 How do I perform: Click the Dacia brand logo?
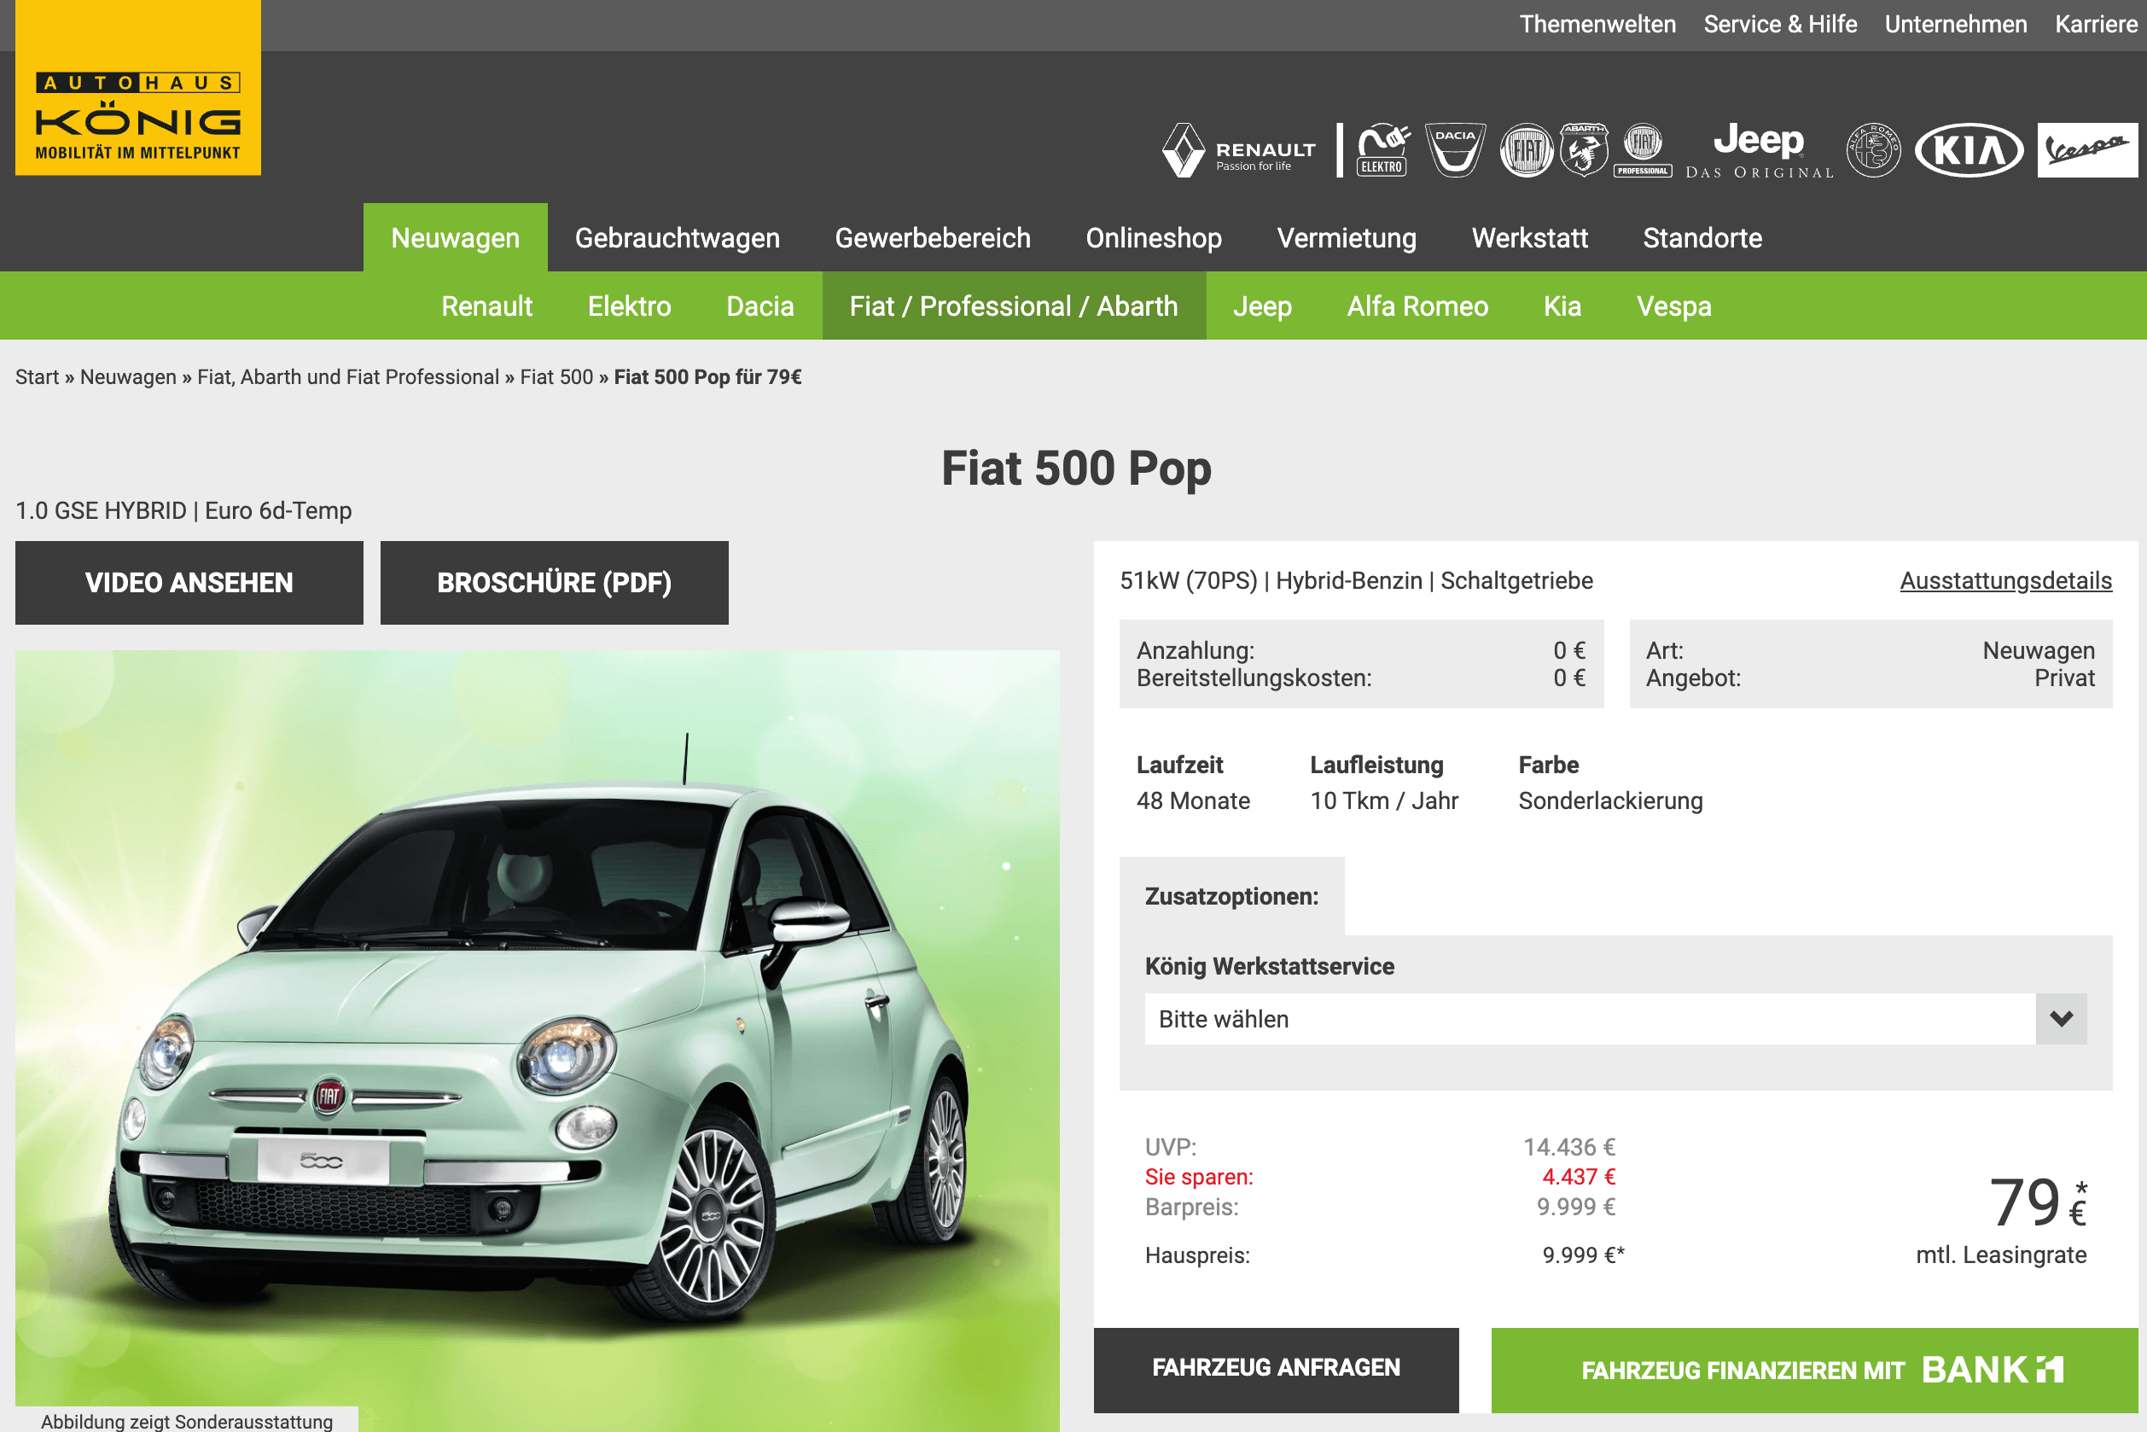(1455, 150)
